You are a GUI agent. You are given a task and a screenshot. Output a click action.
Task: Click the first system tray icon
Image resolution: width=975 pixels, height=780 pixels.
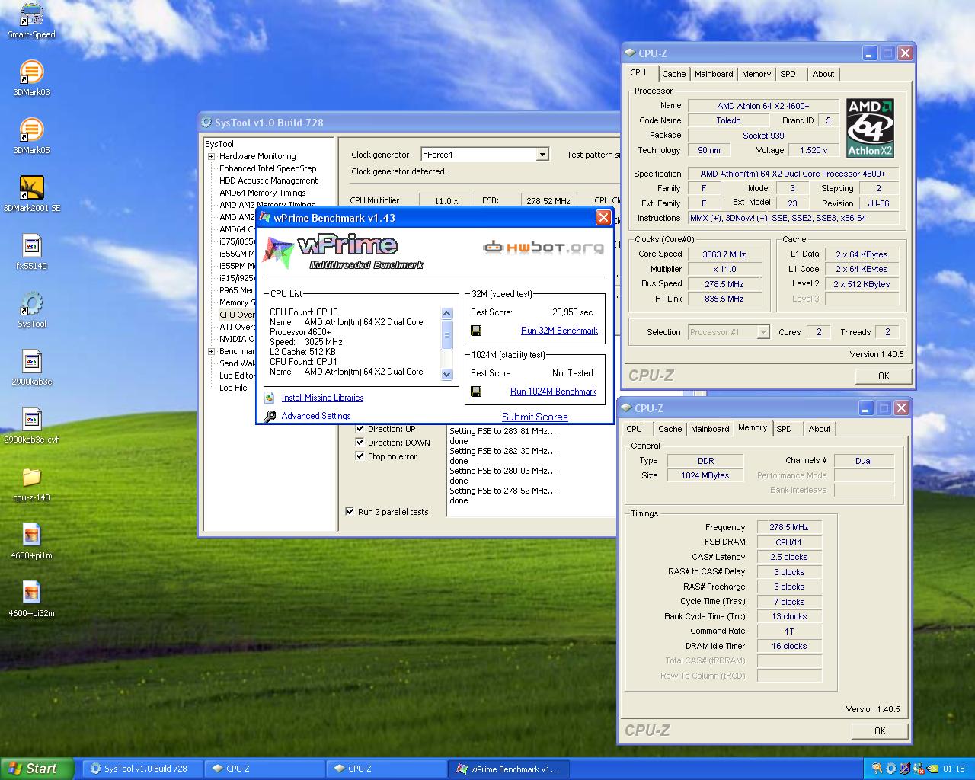pyautogui.click(x=877, y=769)
